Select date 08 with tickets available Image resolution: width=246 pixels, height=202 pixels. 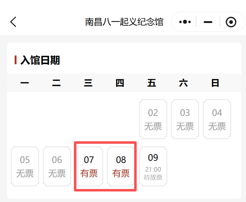click(x=121, y=166)
